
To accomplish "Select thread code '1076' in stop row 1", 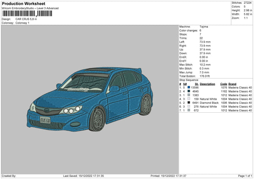I will pos(224,87).
